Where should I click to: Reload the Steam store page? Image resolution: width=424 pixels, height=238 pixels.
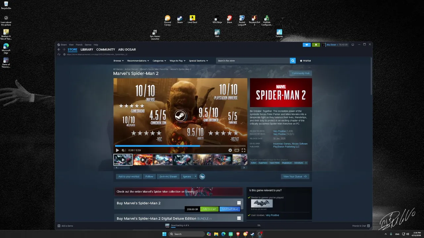(x=59, y=54)
